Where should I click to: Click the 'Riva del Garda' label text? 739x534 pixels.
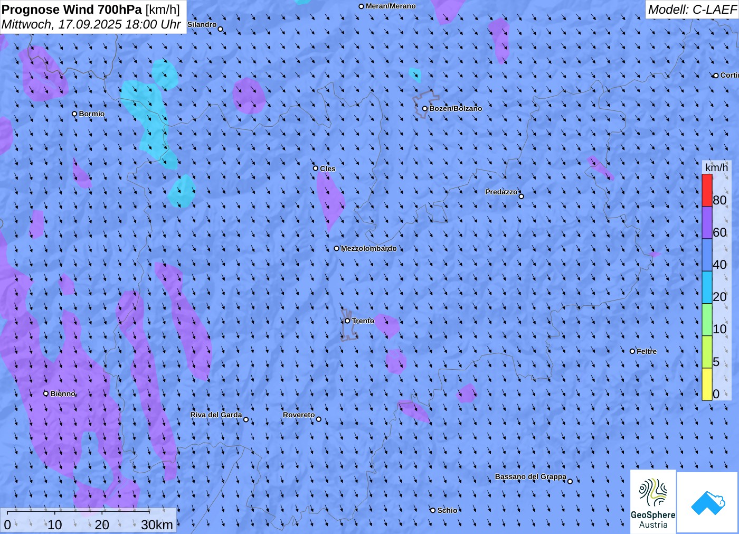tap(216, 415)
